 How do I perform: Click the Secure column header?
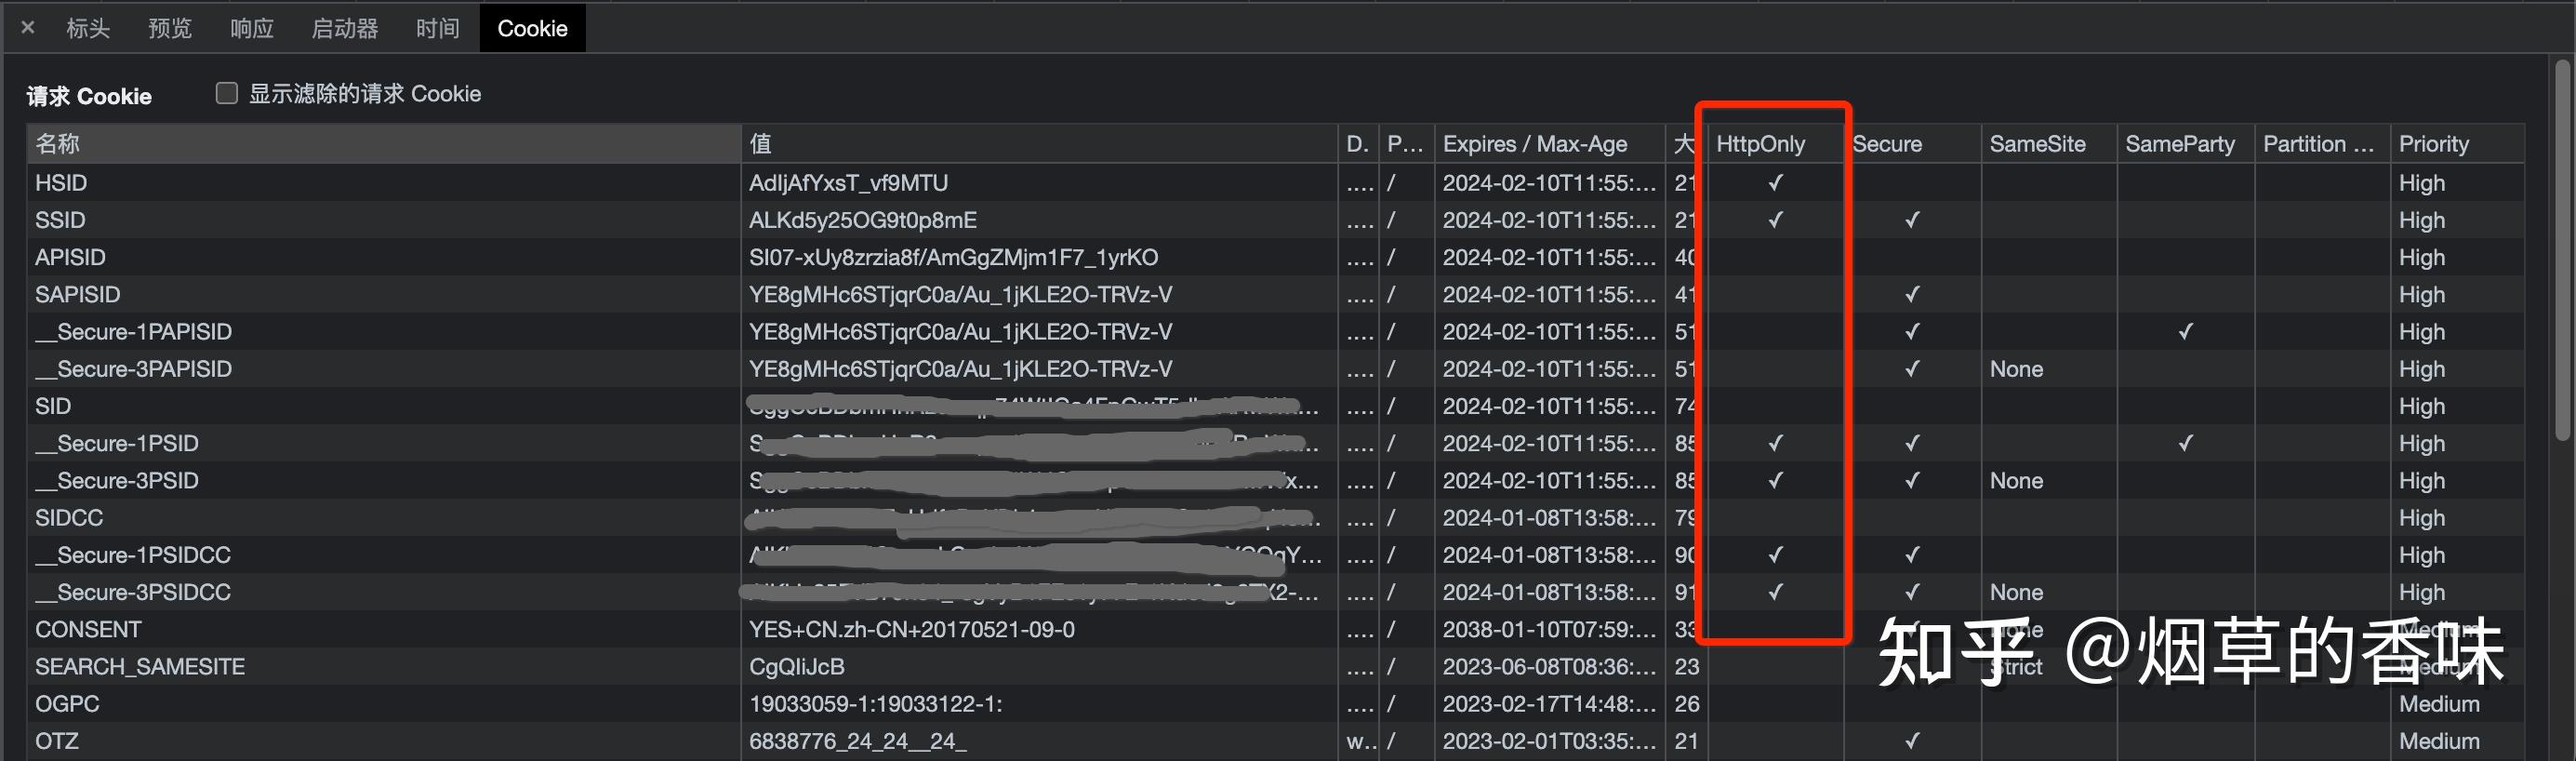(x=1887, y=144)
